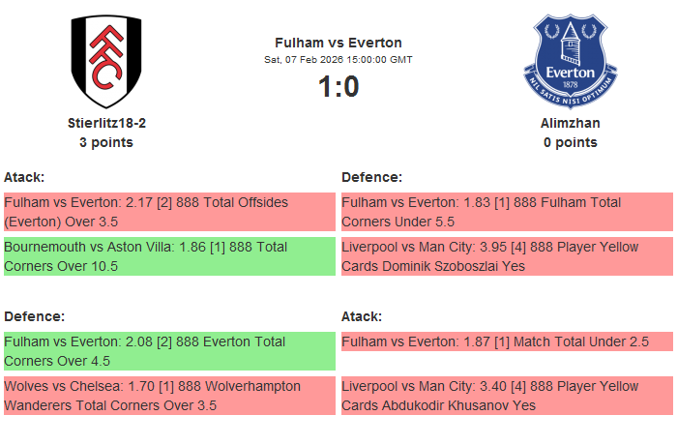Select the Abdukodir Khusanov yellow card bet

(506, 396)
